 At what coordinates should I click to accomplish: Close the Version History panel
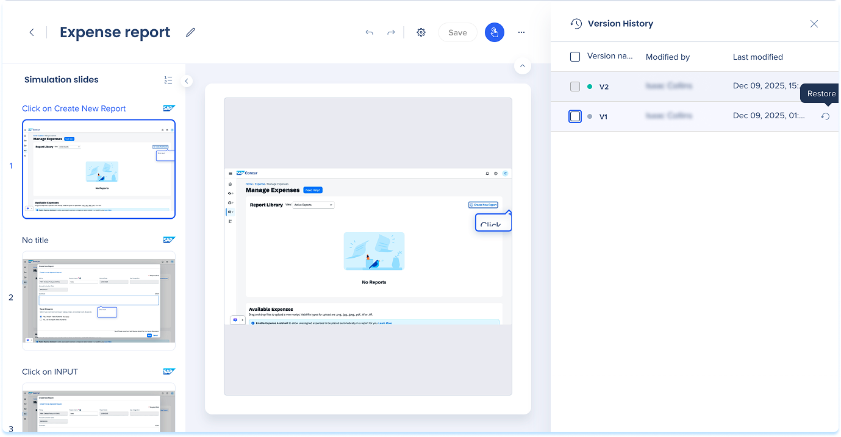[x=814, y=24]
